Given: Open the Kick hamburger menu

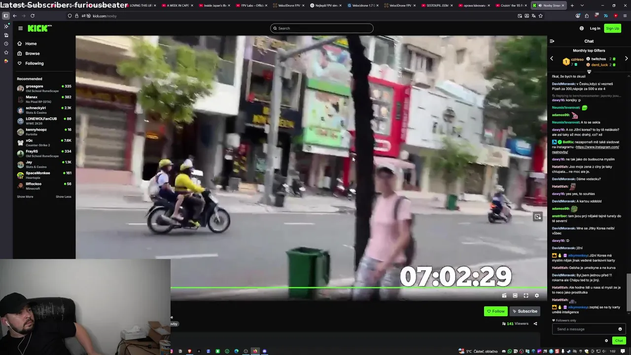Looking at the screenshot, I should [x=20, y=28].
